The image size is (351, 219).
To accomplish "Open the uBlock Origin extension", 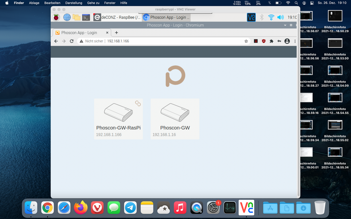I will click(x=264, y=41).
